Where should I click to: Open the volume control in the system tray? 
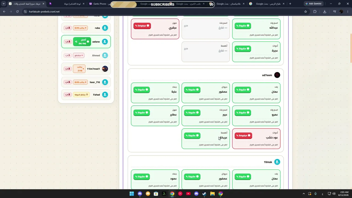(334, 194)
